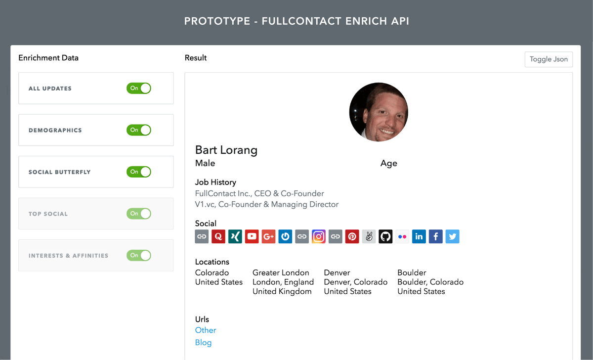Open the Blog URL link

click(203, 343)
